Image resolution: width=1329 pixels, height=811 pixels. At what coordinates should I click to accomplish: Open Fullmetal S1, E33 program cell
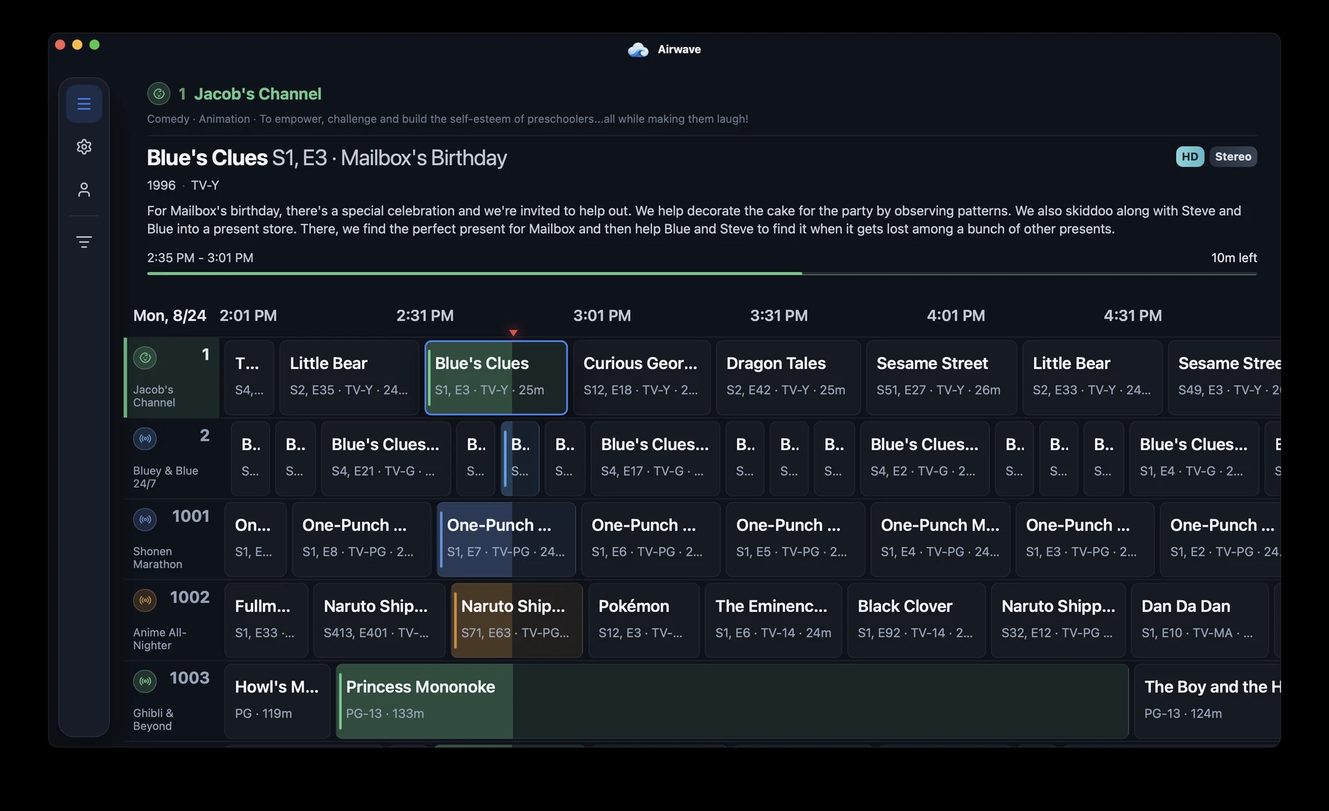tap(266, 621)
